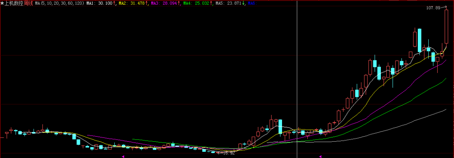Click the red up arrow after MA4

211,3
